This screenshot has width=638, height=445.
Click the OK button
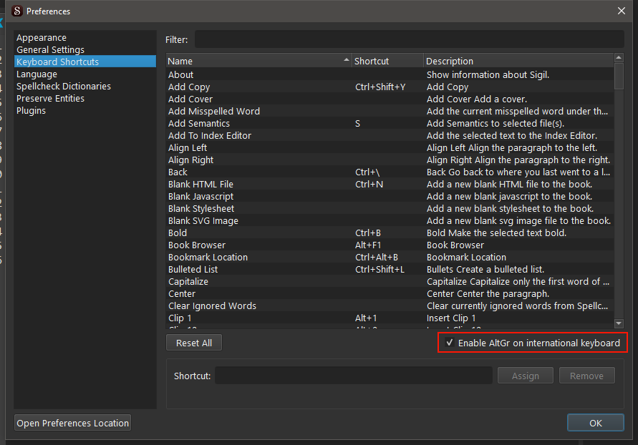595,423
